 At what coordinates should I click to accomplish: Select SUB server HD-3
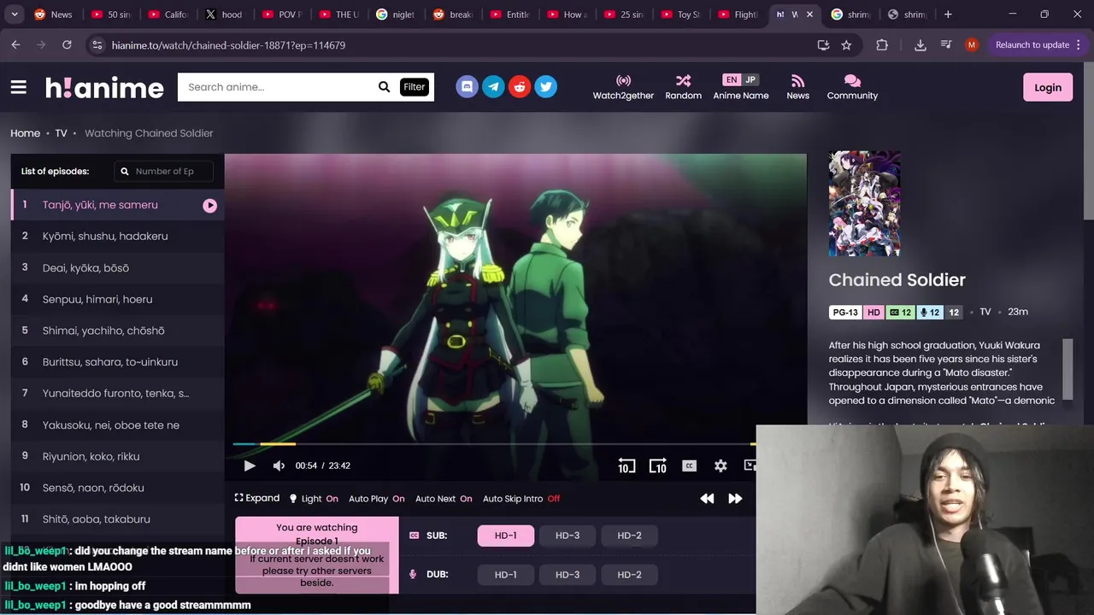tap(568, 536)
